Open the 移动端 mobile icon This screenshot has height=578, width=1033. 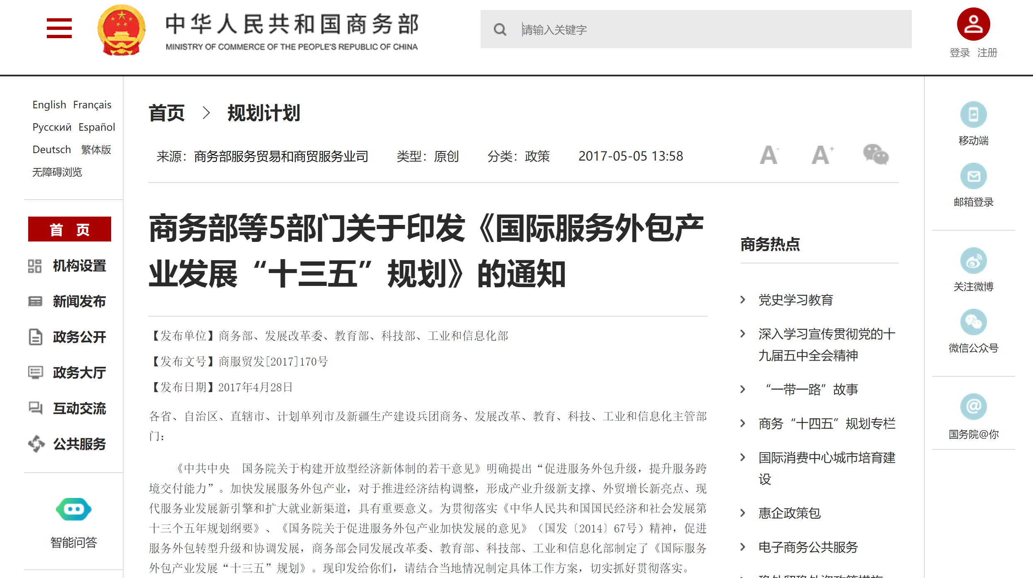(973, 115)
